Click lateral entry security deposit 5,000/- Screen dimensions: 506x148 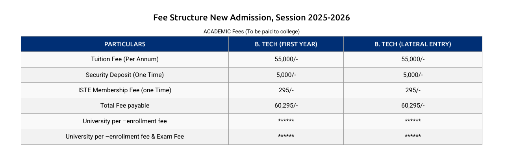click(x=413, y=75)
